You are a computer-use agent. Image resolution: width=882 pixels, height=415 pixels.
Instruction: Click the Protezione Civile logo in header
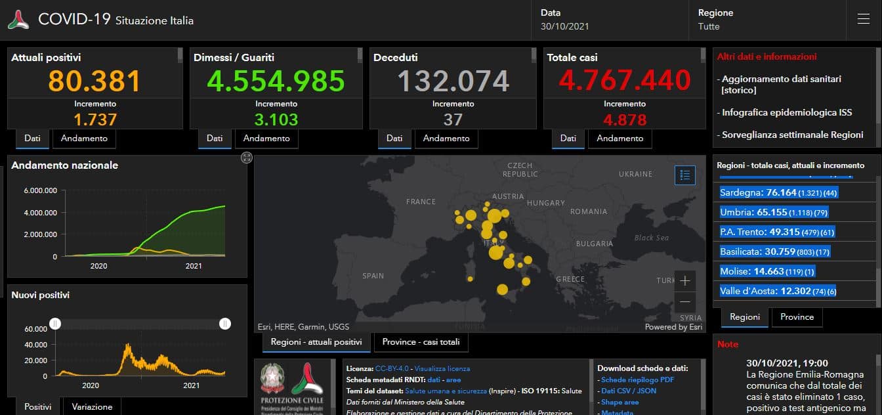coord(18,20)
